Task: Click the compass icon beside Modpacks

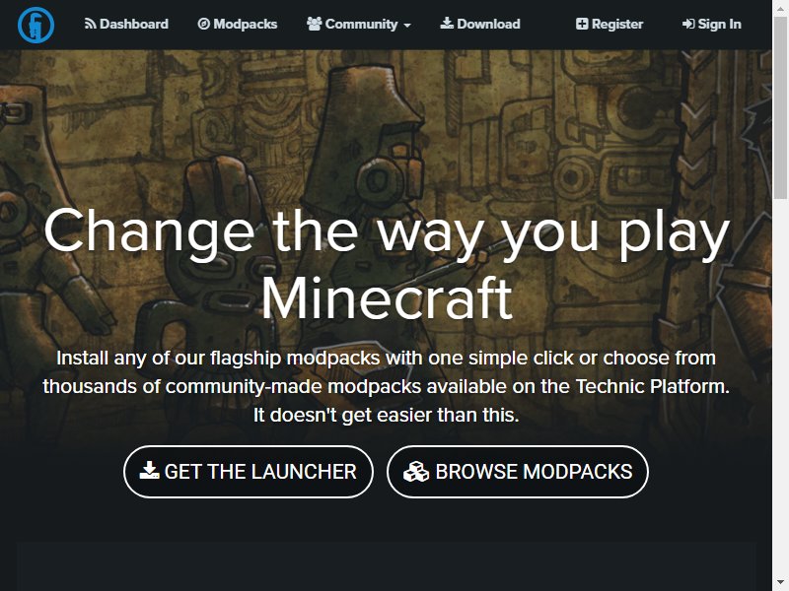Action: click(204, 24)
